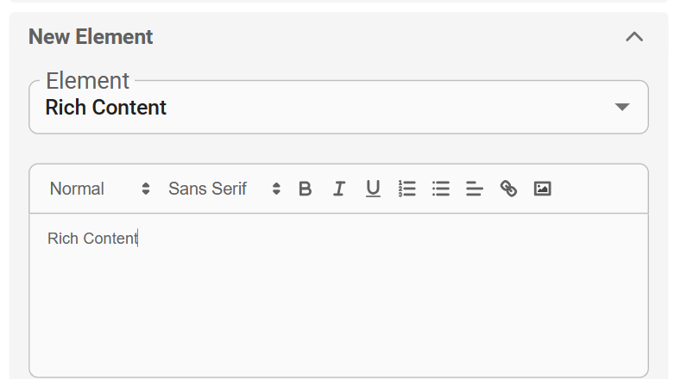Click the up-down arrows beside Sans Serif
This screenshot has height=379, width=674.
[x=276, y=189]
